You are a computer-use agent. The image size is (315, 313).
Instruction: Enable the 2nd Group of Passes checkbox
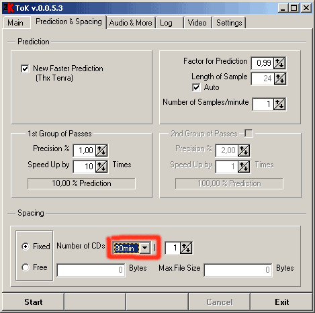click(x=249, y=133)
